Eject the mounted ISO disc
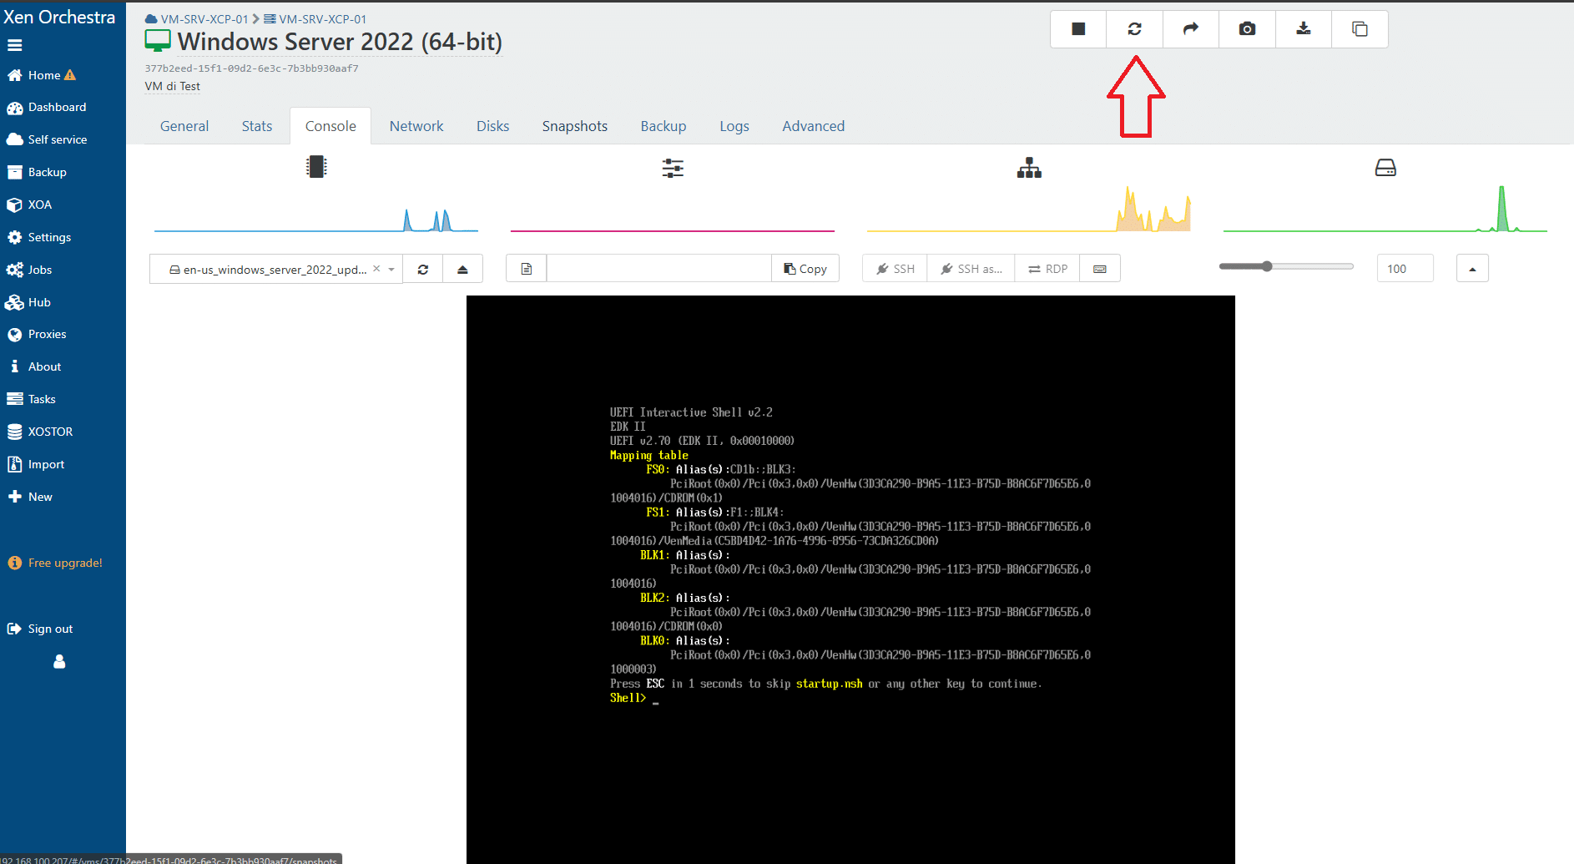The width and height of the screenshot is (1574, 864). tap(462, 269)
